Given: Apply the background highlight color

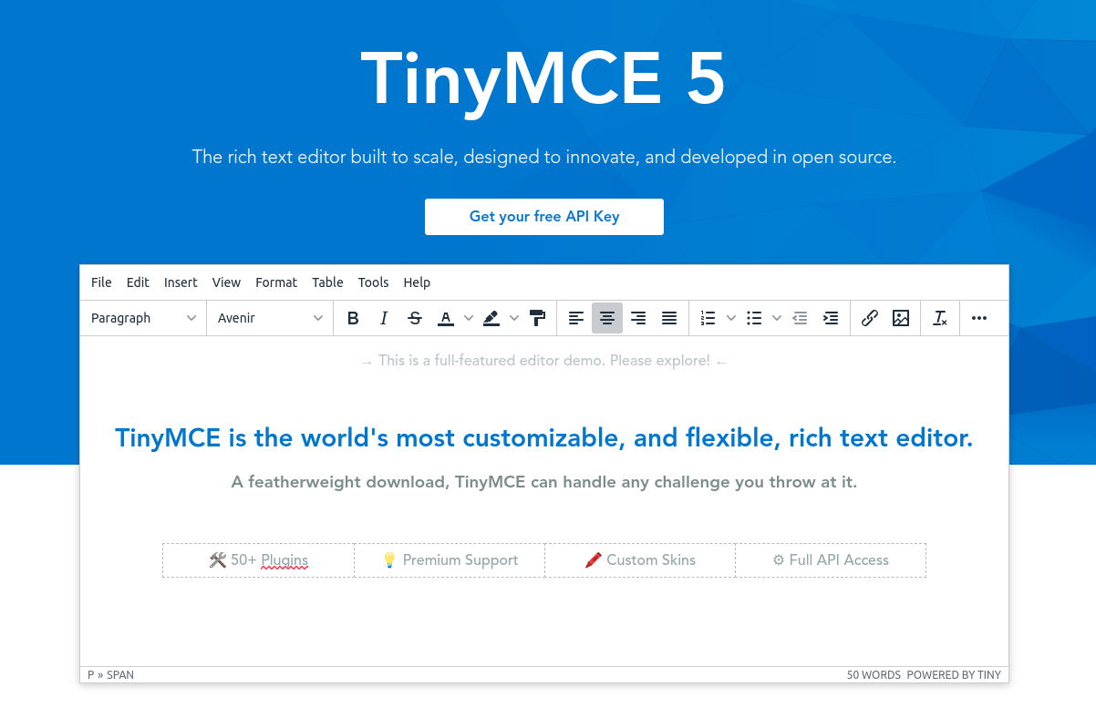Looking at the screenshot, I should (491, 318).
